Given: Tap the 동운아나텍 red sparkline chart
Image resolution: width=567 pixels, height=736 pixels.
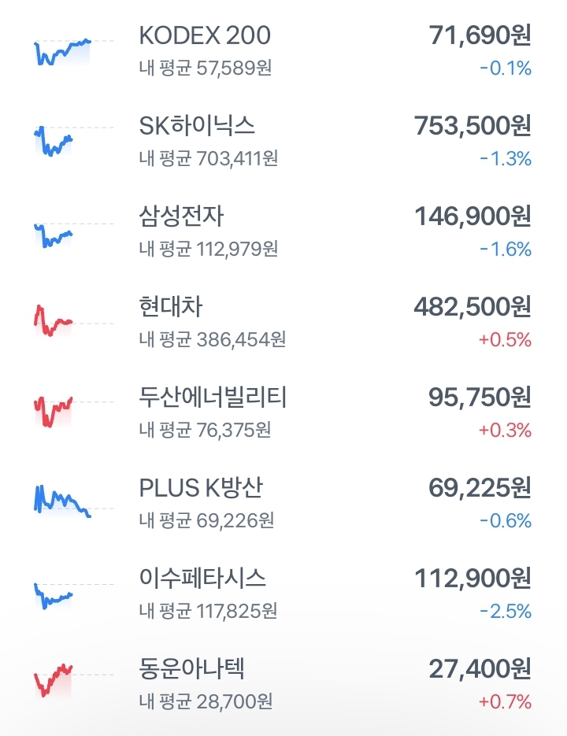Looking at the screenshot, I should coord(73,680).
